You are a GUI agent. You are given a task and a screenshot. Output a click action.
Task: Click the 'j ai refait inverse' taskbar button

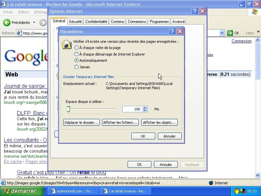(125, 191)
